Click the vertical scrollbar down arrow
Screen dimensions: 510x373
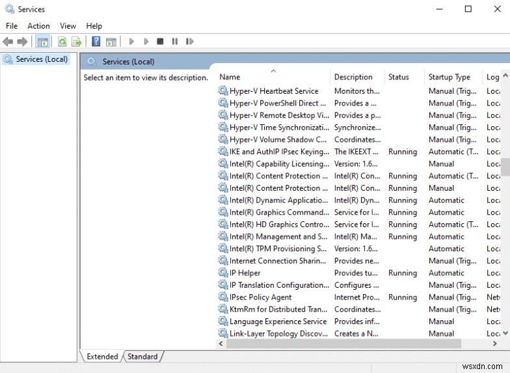(505, 333)
